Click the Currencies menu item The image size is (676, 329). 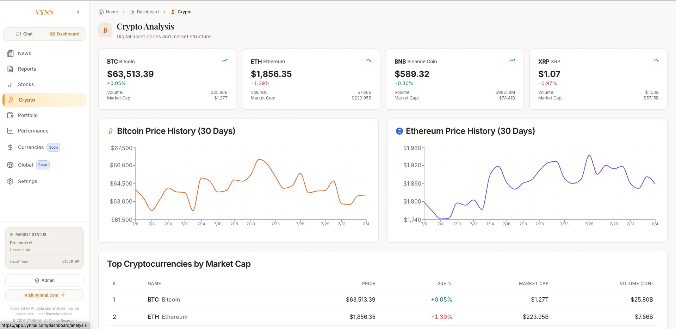pyautogui.click(x=44, y=147)
